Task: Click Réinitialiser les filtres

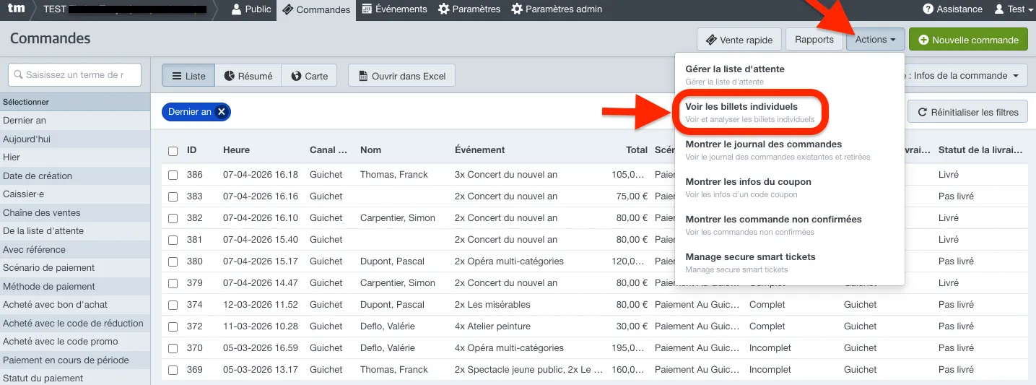Action: coord(967,112)
